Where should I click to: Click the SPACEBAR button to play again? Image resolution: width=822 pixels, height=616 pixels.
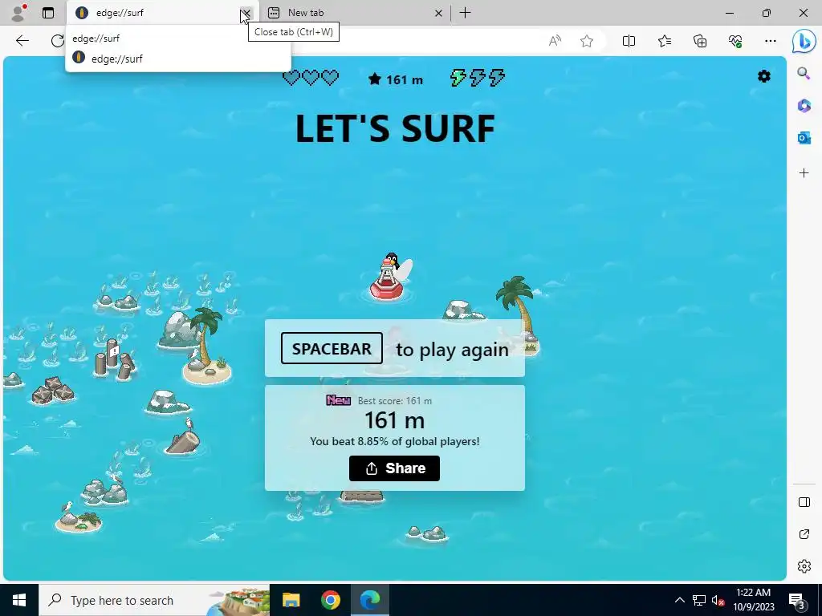[x=332, y=348]
